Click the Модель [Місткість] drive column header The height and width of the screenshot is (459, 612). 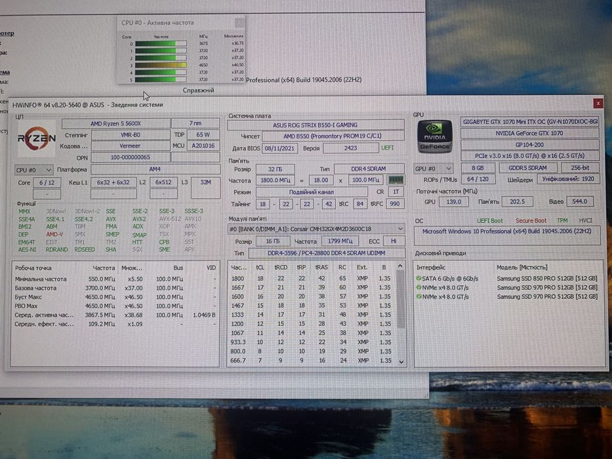pyautogui.click(x=522, y=268)
